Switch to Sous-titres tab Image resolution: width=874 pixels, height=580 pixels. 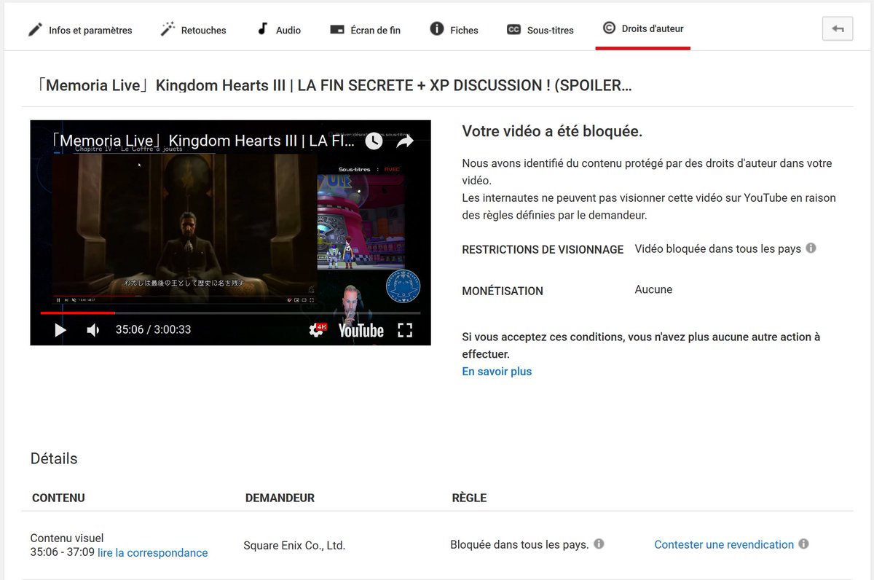[540, 30]
